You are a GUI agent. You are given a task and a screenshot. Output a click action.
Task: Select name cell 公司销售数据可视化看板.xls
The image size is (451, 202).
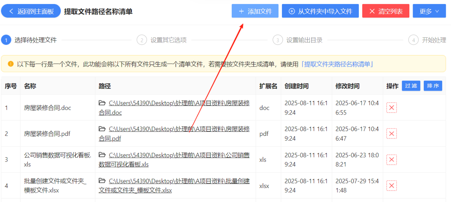tap(57, 160)
